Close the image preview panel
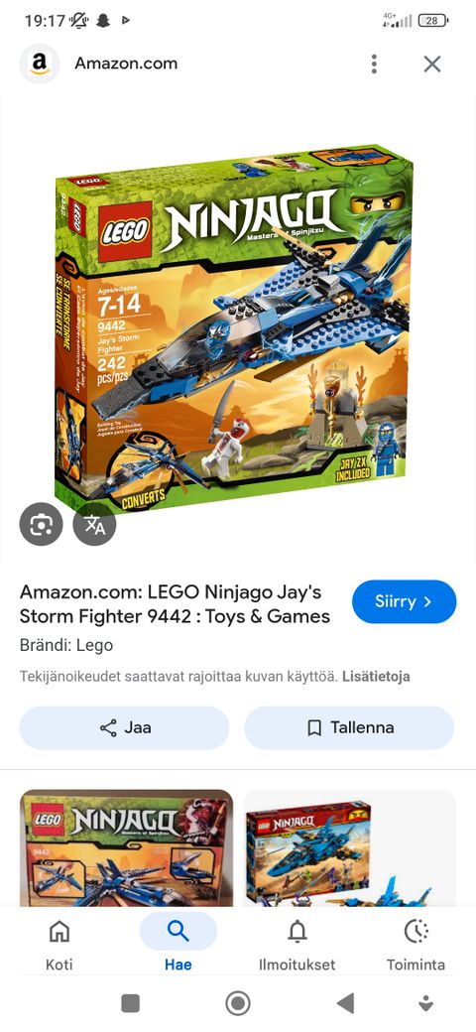 pyautogui.click(x=432, y=64)
